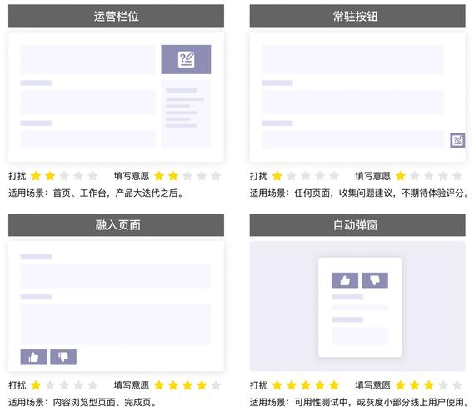Click 适用场景 text about 可用性测试中
This screenshot has width=474, height=417.
[x=360, y=402]
